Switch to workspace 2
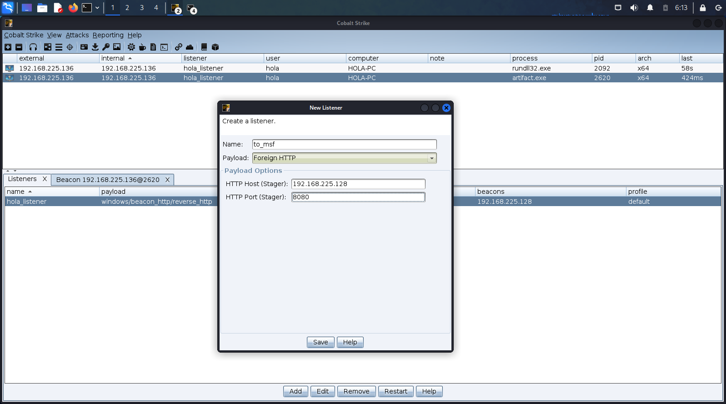Image resolution: width=726 pixels, height=404 pixels. point(127,8)
